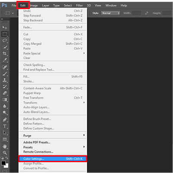Select the Horizontal Type tool
The image size is (173, 173).
5,126
